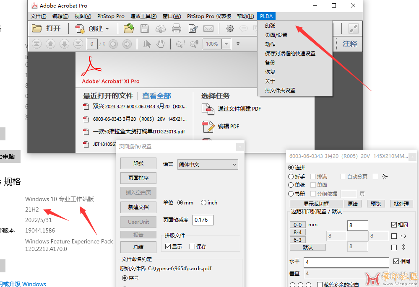Go to last page arrow icon
This screenshot has height=287, width=419.
(78, 44)
